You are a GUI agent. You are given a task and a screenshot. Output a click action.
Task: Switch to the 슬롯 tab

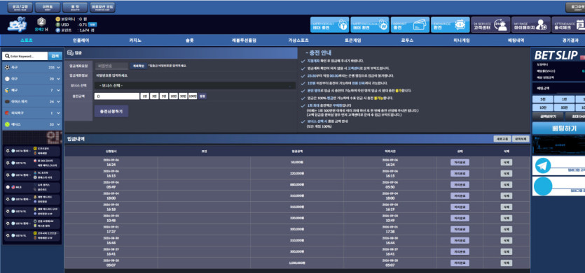190,40
